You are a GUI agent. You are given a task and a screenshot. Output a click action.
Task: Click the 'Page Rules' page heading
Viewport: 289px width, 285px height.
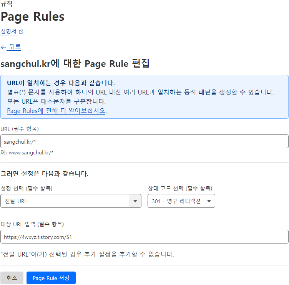[x=32, y=17]
